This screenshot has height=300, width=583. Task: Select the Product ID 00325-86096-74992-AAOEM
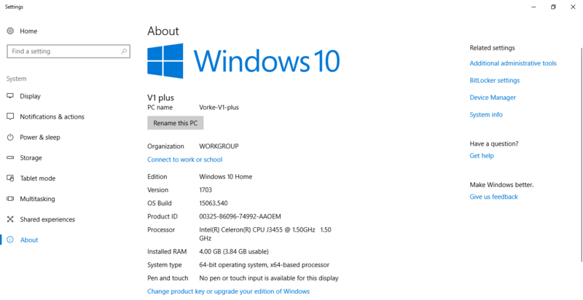coord(240,216)
